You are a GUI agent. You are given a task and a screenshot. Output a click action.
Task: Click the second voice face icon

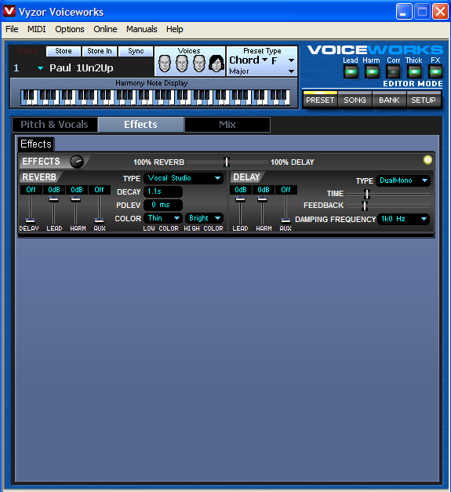182,64
